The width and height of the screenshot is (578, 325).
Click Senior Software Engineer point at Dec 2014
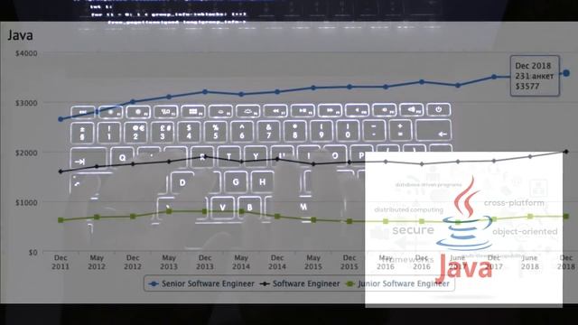point(277,92)
